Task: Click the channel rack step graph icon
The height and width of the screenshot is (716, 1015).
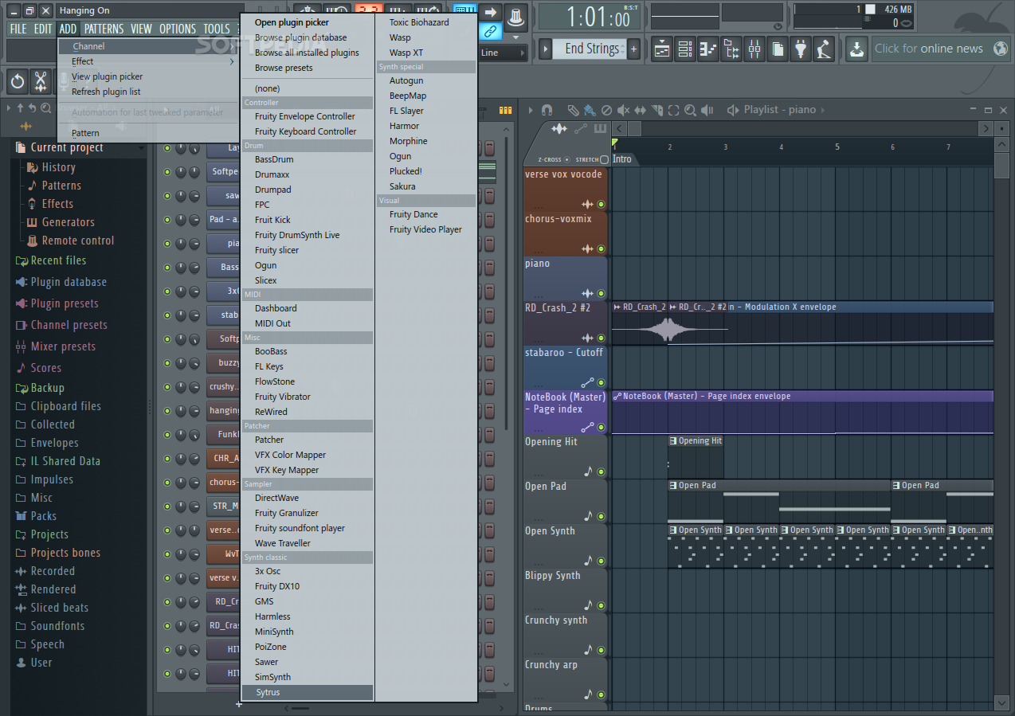Action: pyautogui.click(x=504, y=110)
